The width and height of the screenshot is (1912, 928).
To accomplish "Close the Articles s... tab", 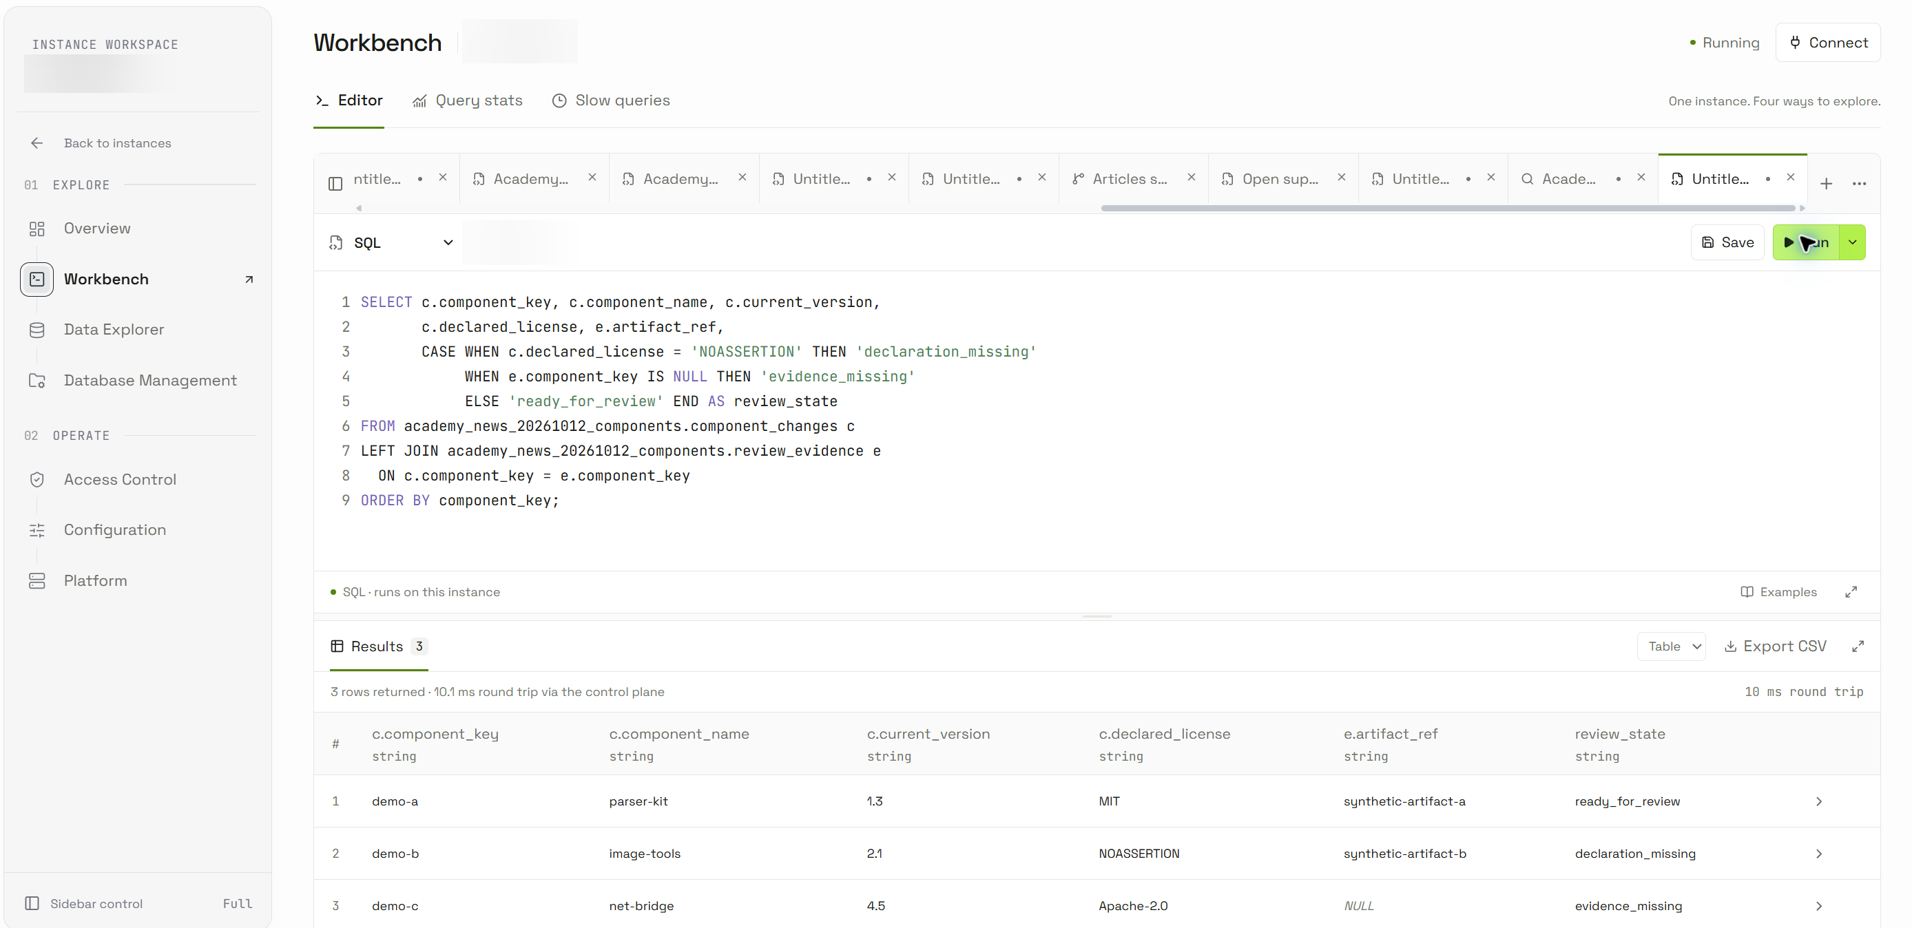I will [x=1192, y=178].
